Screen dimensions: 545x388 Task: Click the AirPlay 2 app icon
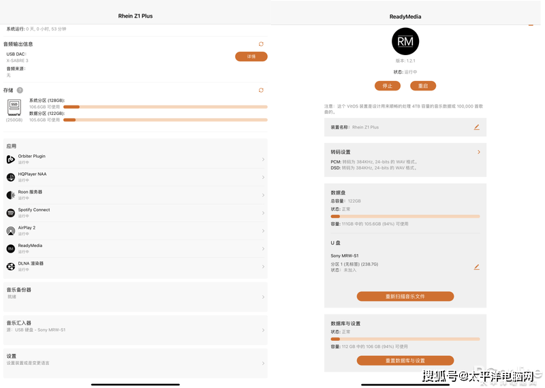pos(11,231)
